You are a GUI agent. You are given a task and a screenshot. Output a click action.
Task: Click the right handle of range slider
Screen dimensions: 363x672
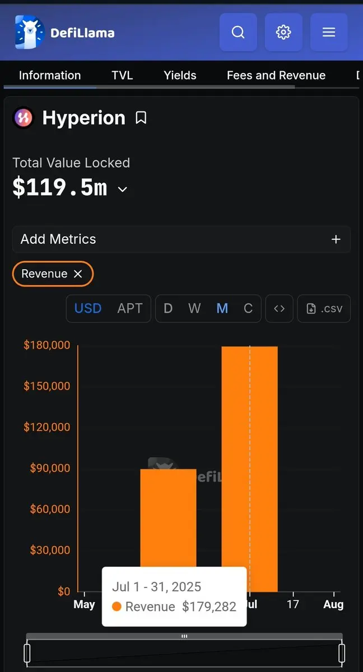tap(342, 653)
